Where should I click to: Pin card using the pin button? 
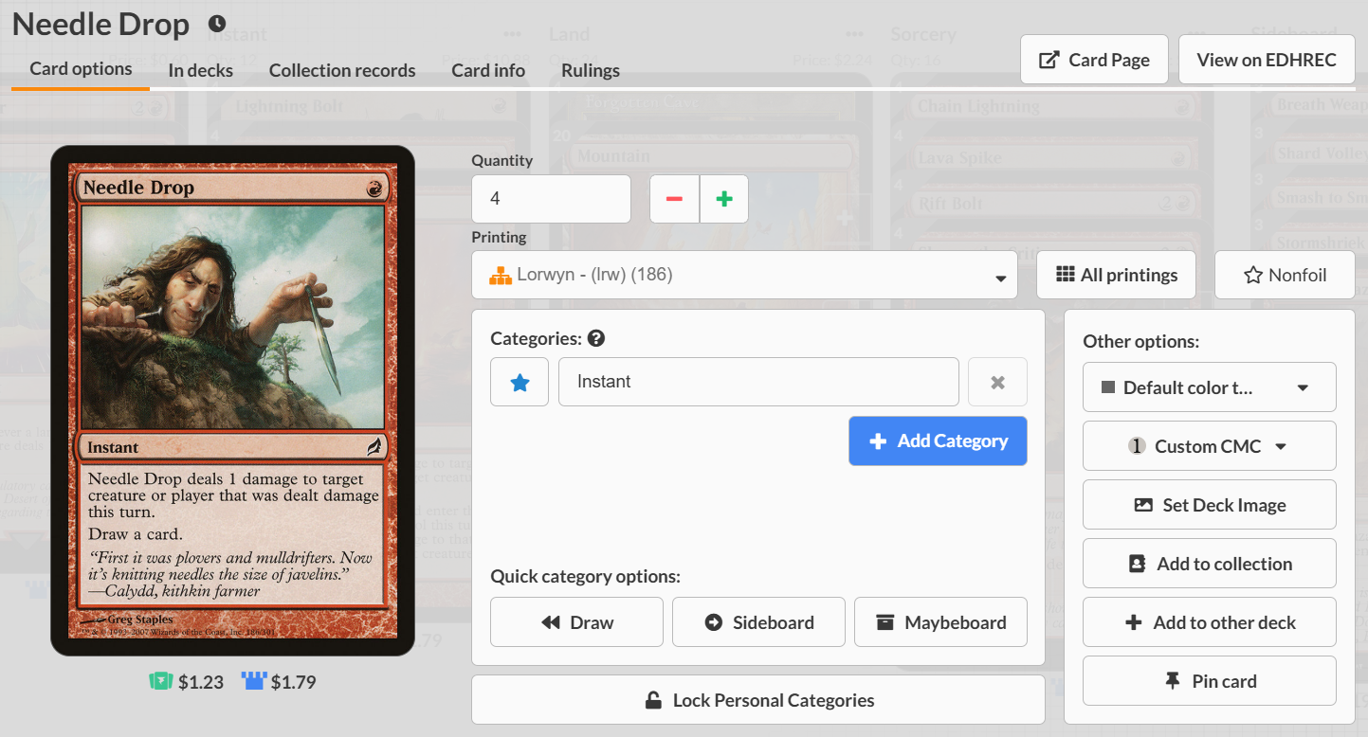click(1209, 681)
